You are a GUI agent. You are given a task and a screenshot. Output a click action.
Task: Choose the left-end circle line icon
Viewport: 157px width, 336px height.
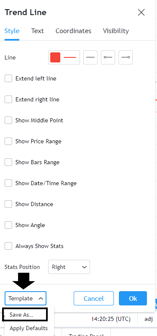pyautogui.click(x=108, y=57)
